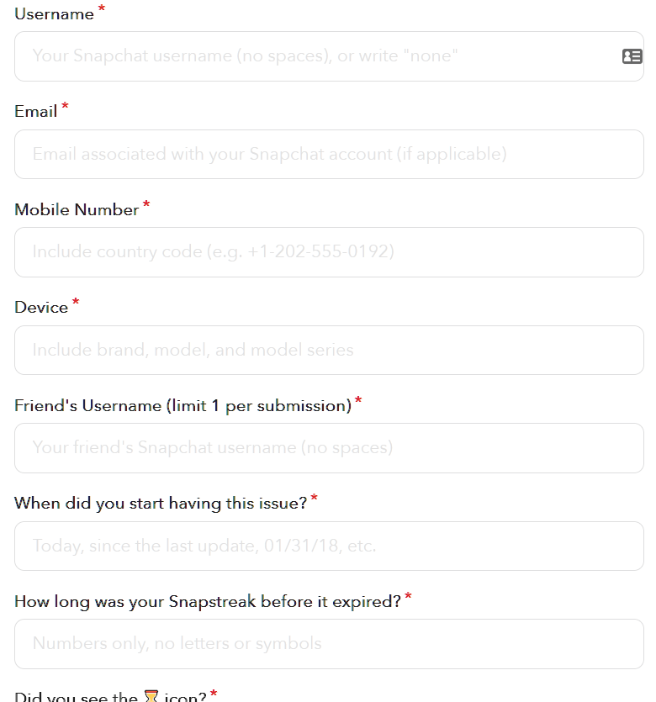Screen dimensions: 656x702
Task: Focus the Snapchat Username input field
Action: (329, 56)
